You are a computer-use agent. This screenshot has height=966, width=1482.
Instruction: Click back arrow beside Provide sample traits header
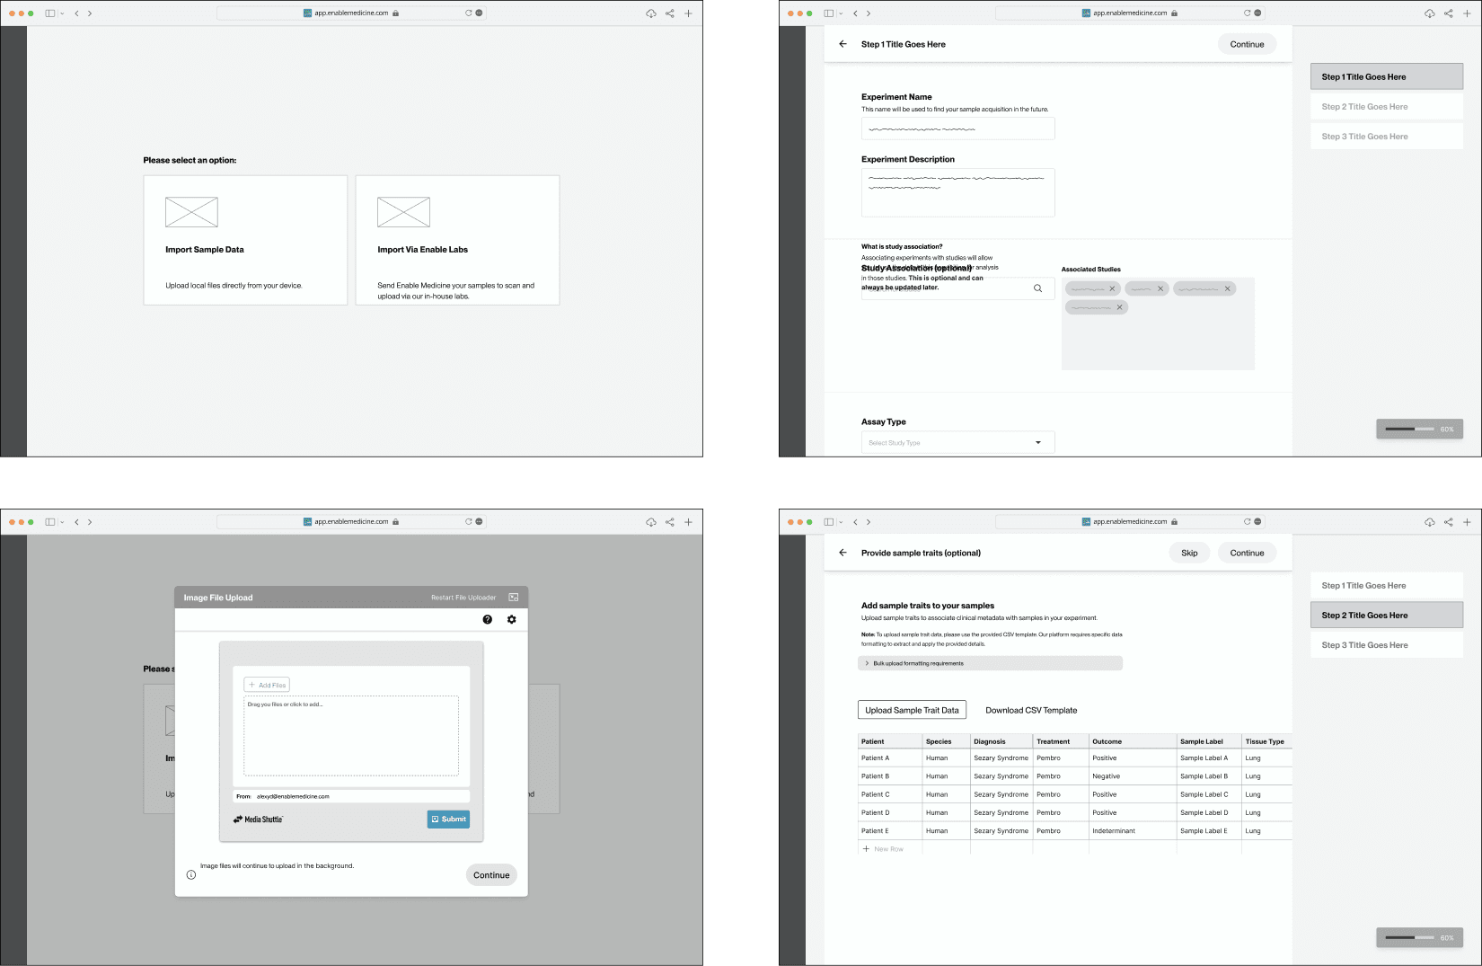pyautogui.click(x=842, y=553)
